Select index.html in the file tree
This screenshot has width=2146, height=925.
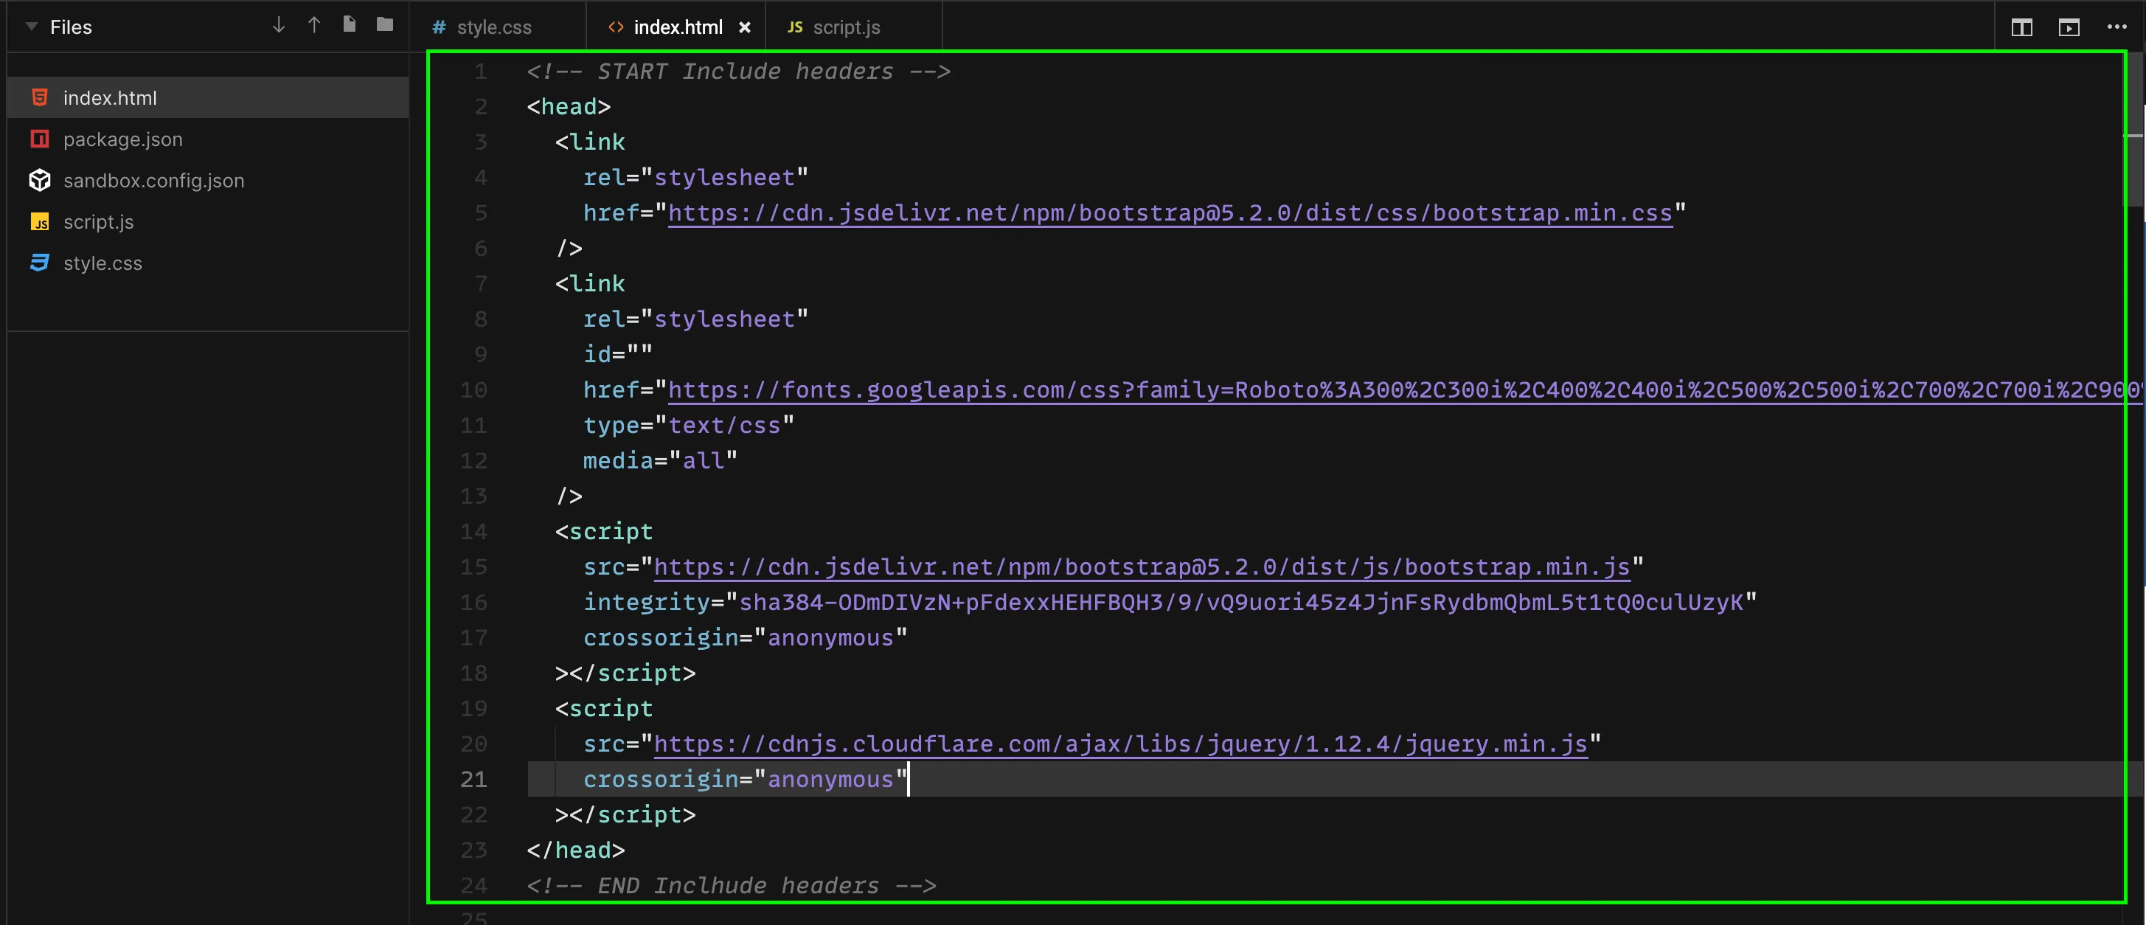pyautogui.click(x=207, y=97)
